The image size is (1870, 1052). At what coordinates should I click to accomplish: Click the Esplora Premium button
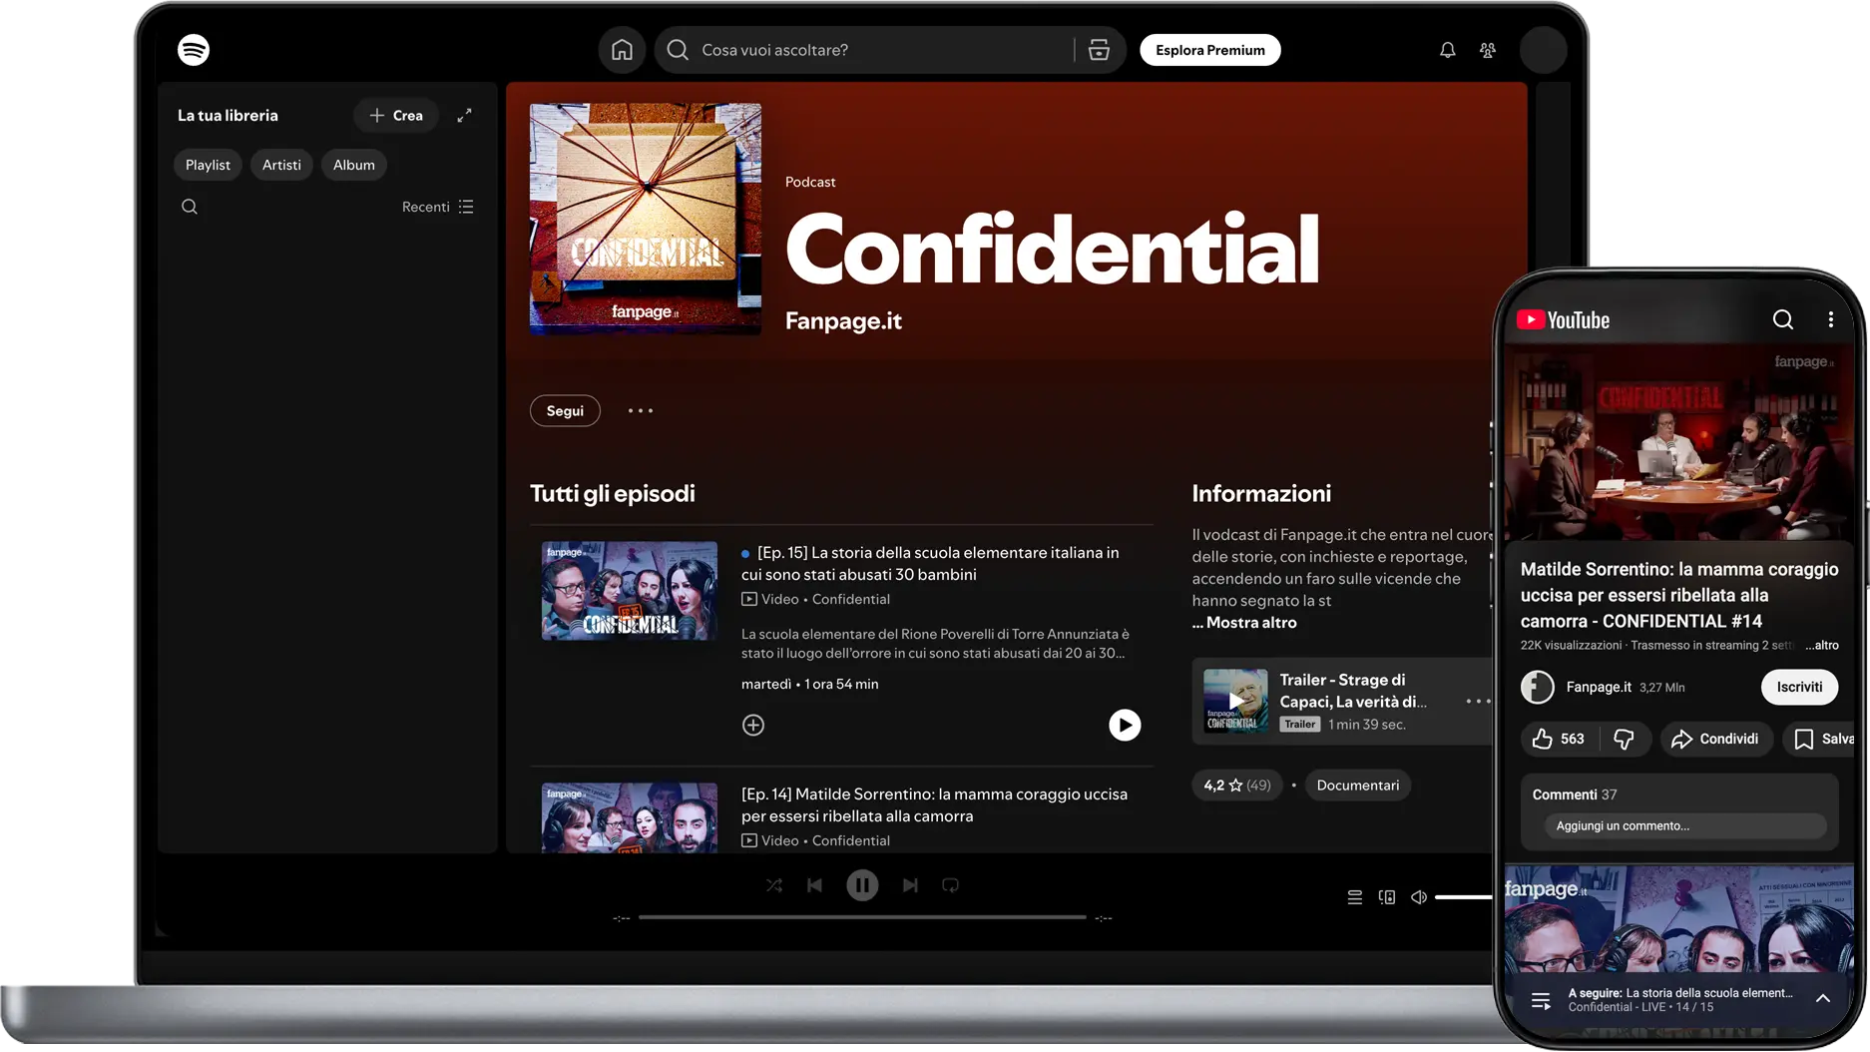point(1209,50)
